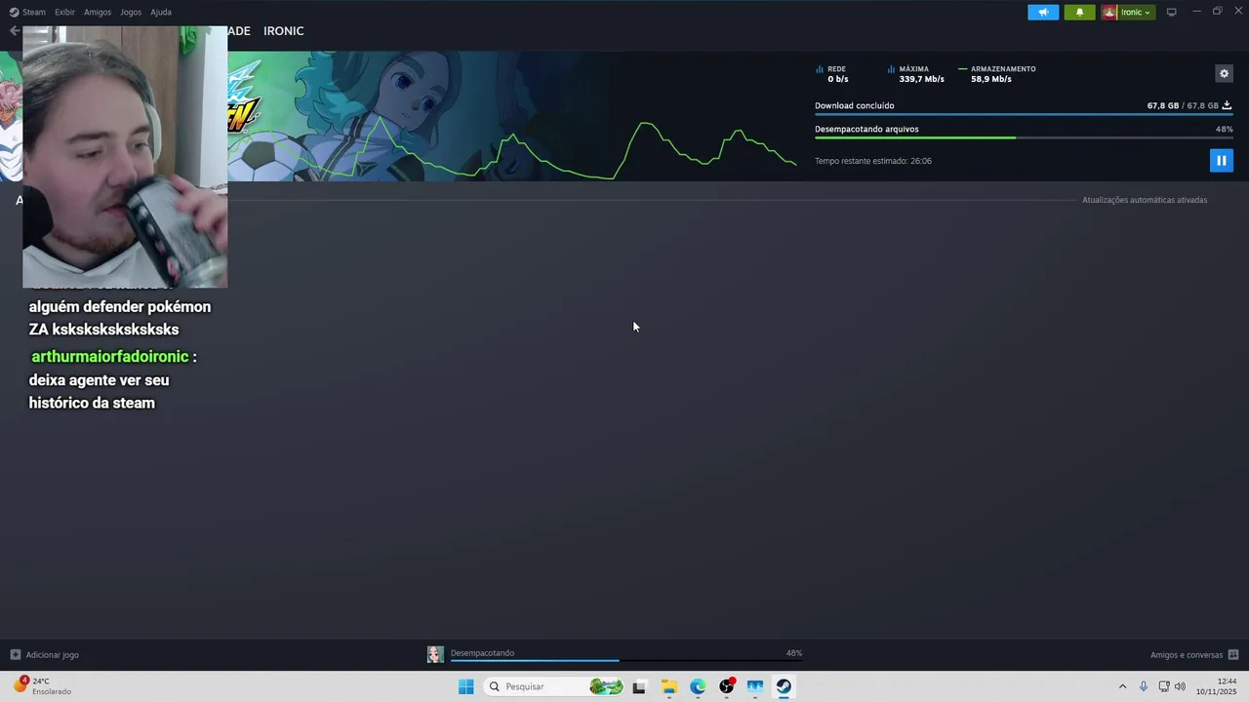Click the REDE network bars icon
The image size is (1249, 702).
[x=820, y=69]
